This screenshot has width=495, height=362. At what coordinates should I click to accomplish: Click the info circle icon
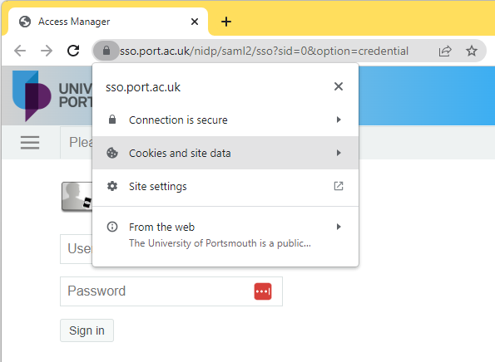point(112,227)
